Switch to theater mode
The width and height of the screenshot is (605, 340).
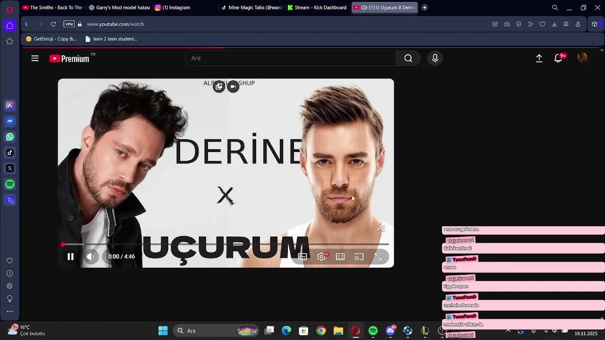pos(340,256)
